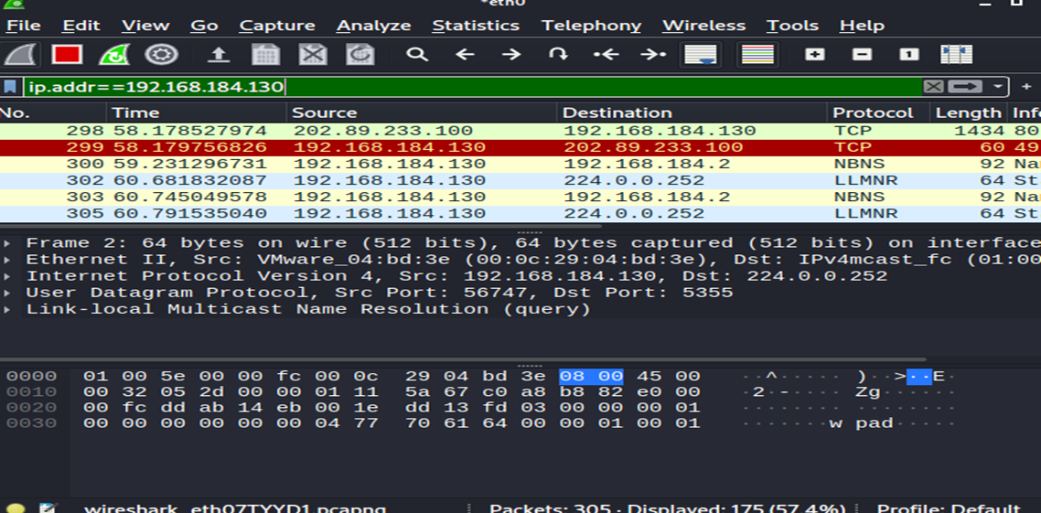Toggle auto-scroll during live capture

[700, 55]
